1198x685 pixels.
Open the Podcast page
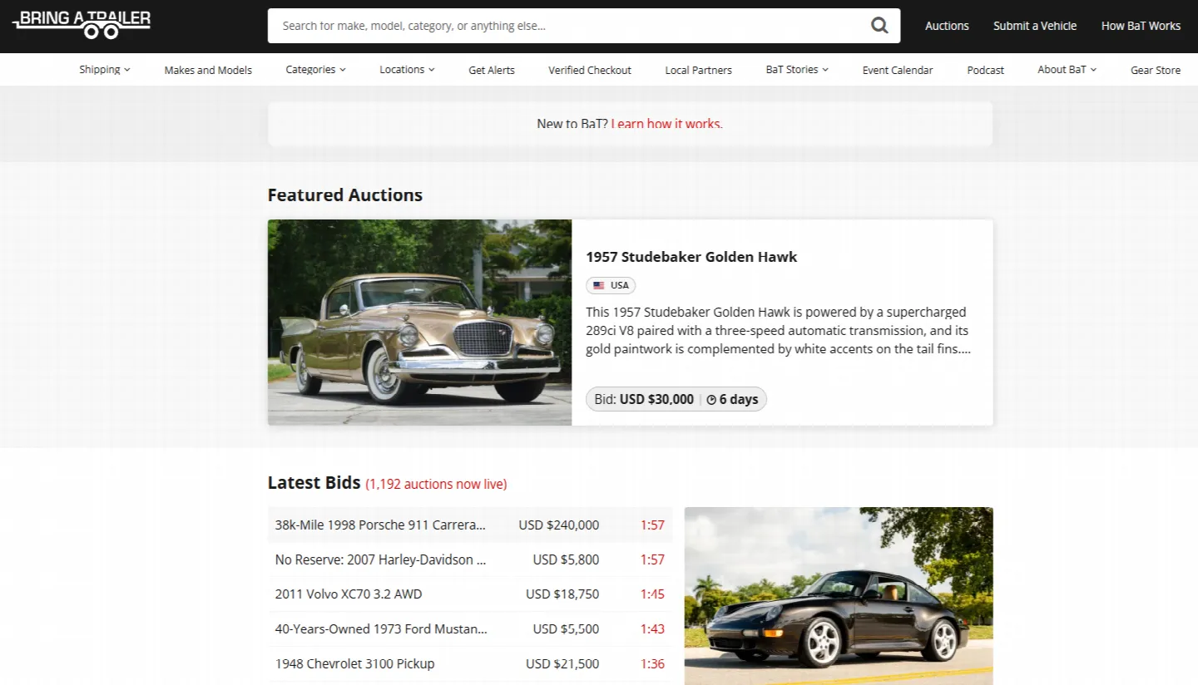coord(986,70)
